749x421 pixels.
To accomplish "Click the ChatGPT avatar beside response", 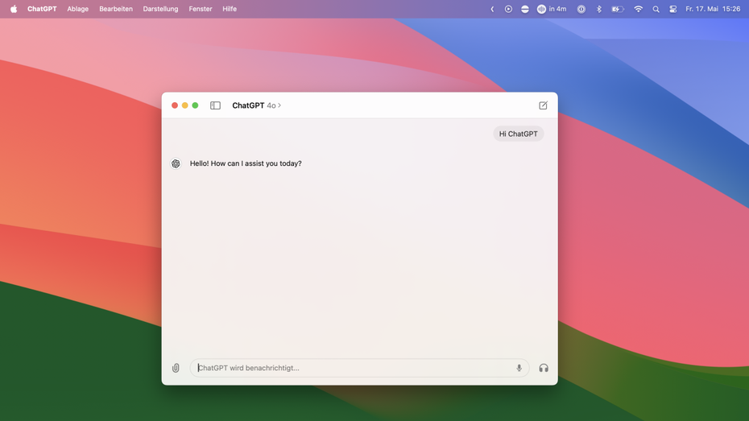I will pyautogui.click(x=176, y=163).
